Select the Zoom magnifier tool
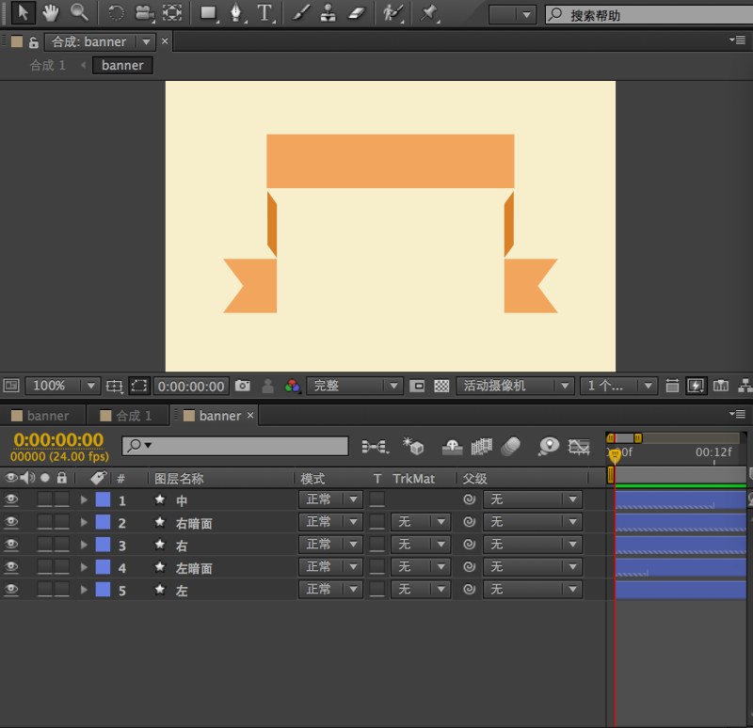Image resolution: width=753 pixels, height=728 pixels. tap(79, 13)
